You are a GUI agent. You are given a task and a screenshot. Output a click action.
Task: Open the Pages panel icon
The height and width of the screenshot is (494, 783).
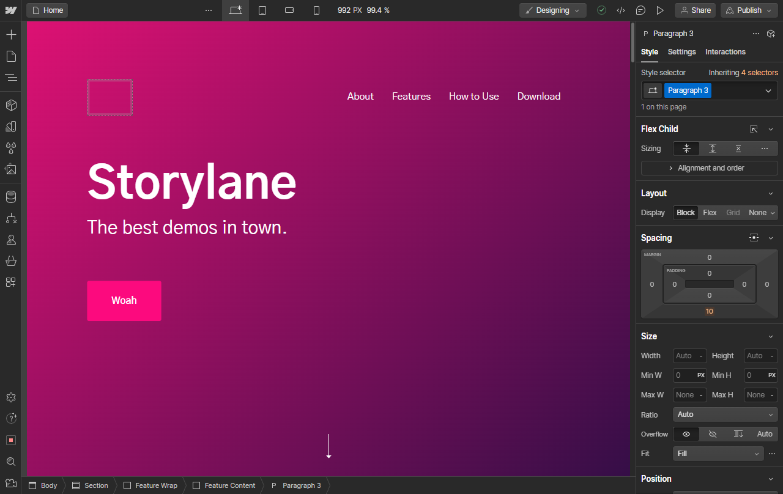coord(11,56)
